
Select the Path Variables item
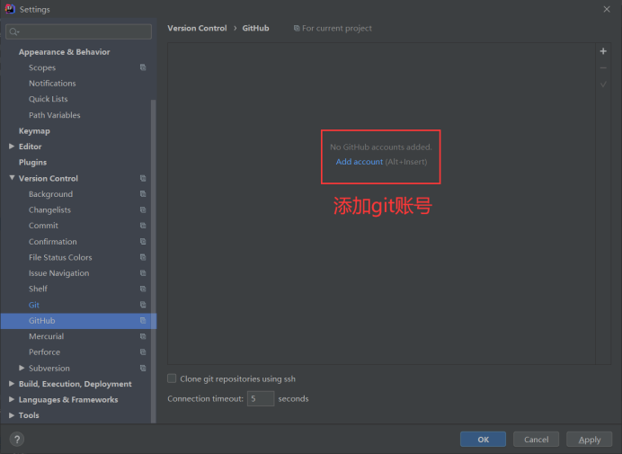pos(54,115)
